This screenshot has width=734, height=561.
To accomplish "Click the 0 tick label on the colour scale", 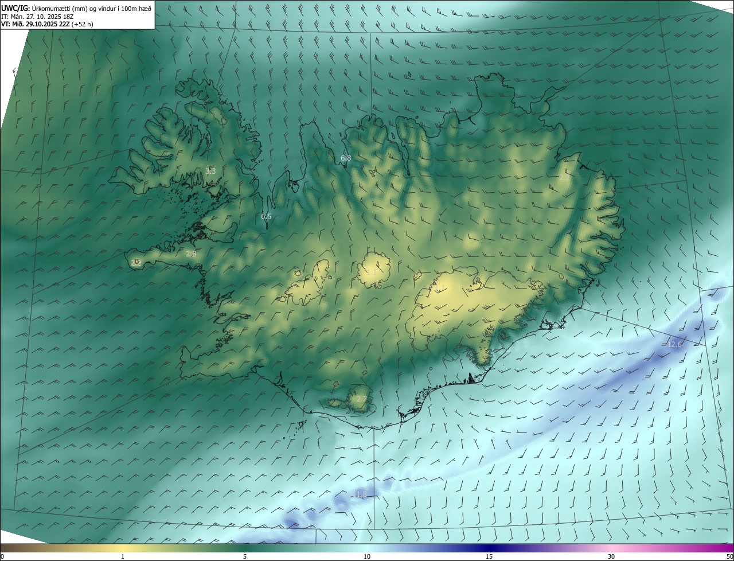I will click(x=2, y=556).
